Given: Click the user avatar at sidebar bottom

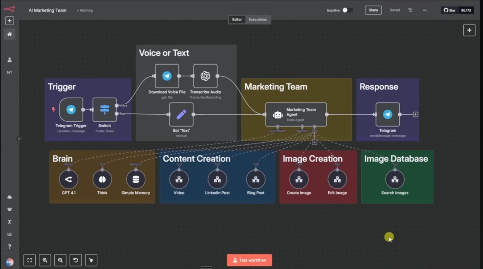Looking at the screenshot, I should click(9, 262).
